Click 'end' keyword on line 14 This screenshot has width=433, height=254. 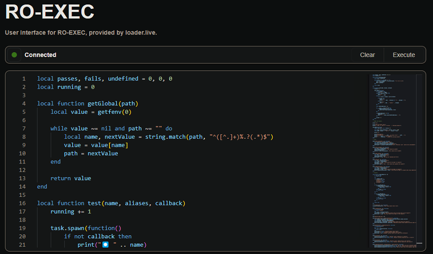click(42, 187)
